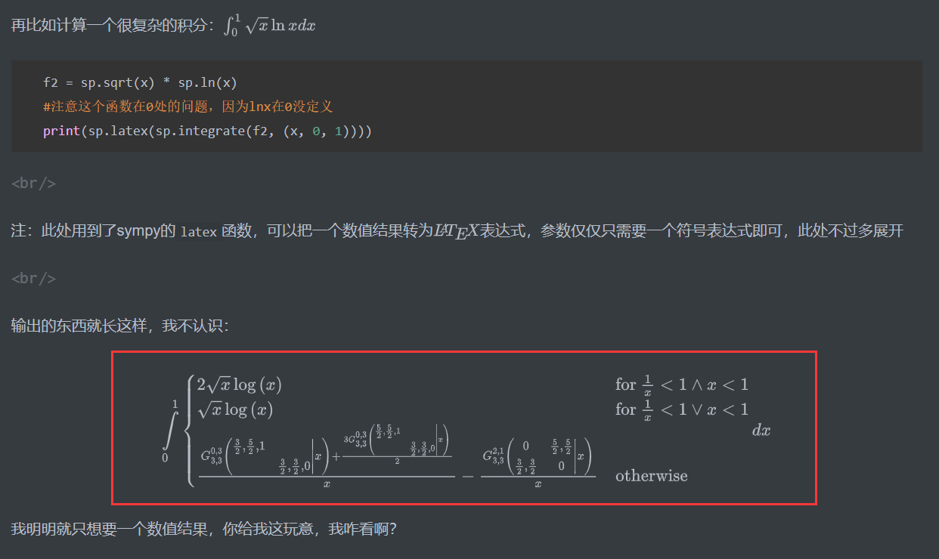Click the opening sentence 再比如计算一个很复杂的积分
Image resolution: width=939 pixels, height=559 pixels.
(113, 25)
